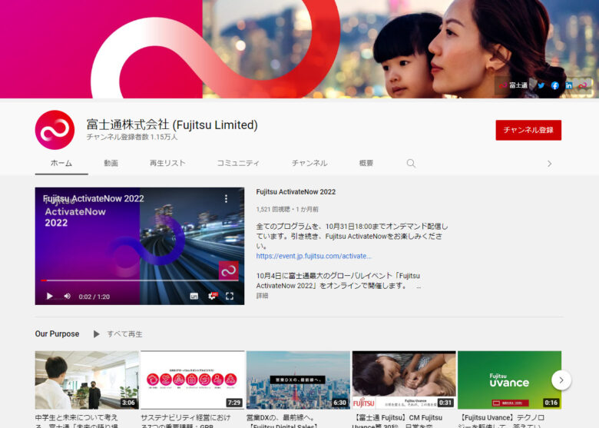The width and height of the screenshot is (599, 428).
Task: Click the Fujitsu watermark in the player
Action: point(228,271)
